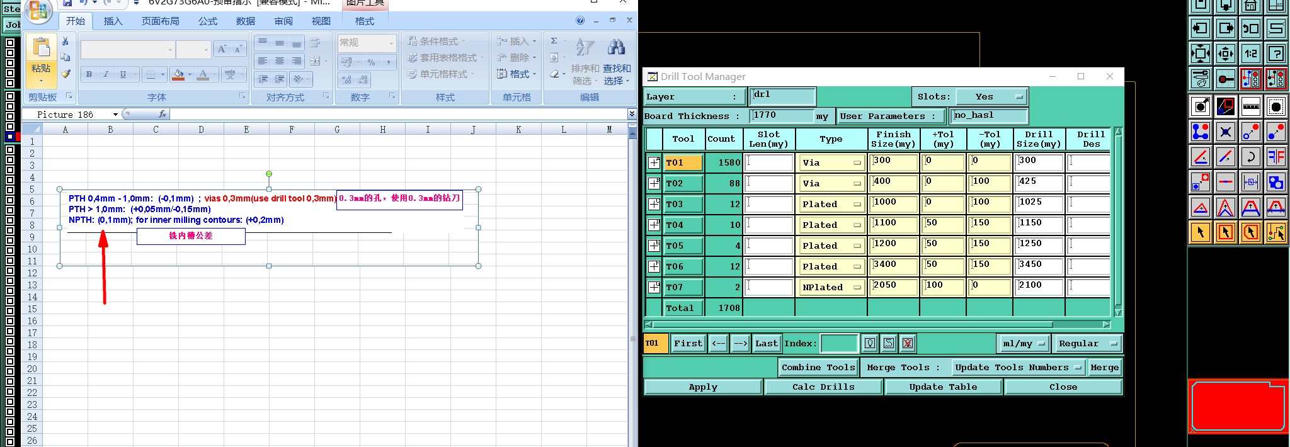Image resolution: width=1290 pixels, height=447 pixels.
Task: Click the wrench and palette icon
Action: click(1201, 79)
